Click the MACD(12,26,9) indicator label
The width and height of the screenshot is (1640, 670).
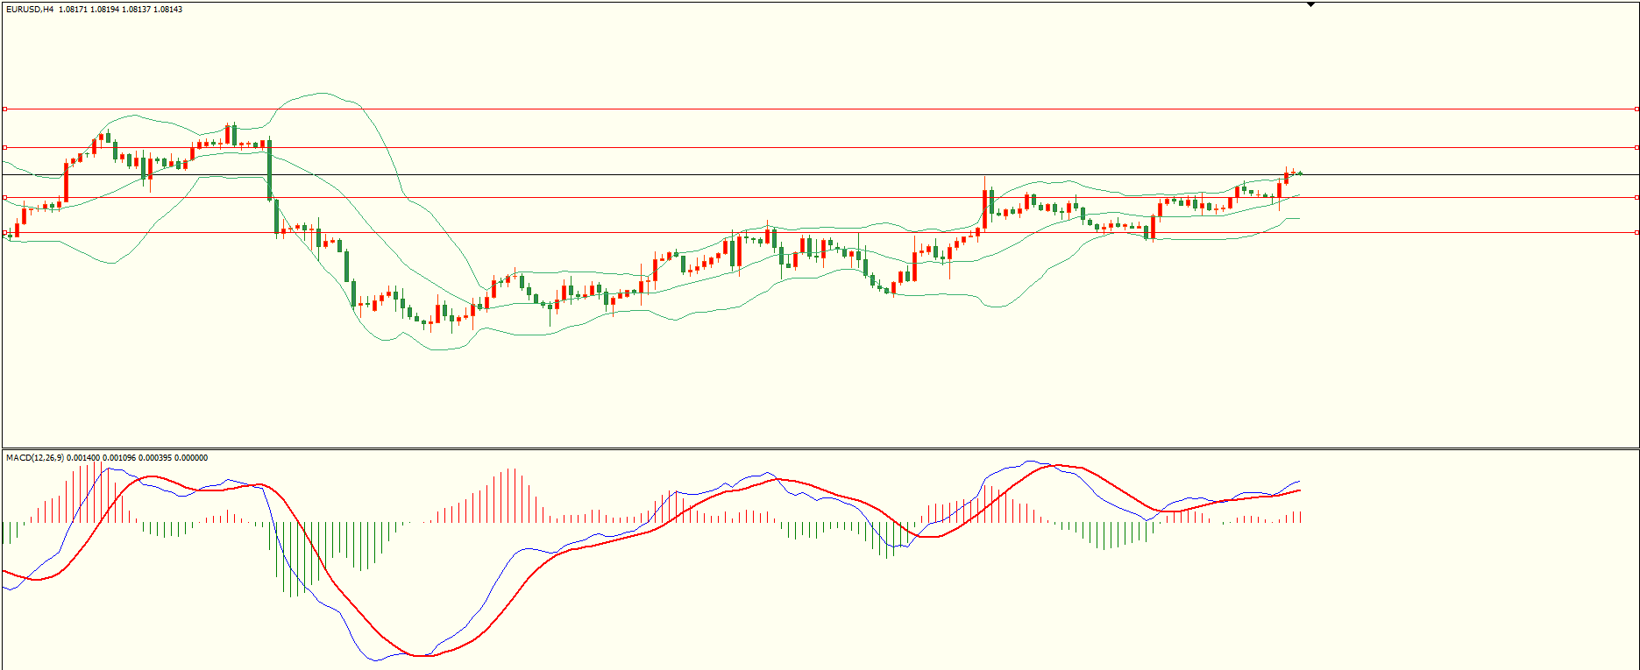[34, 458]
